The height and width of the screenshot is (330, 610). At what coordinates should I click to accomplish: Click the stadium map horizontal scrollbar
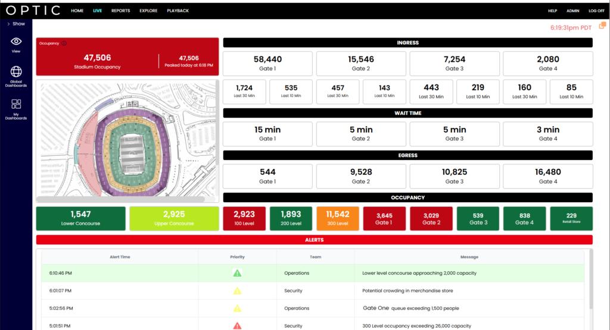click(120, 199)
